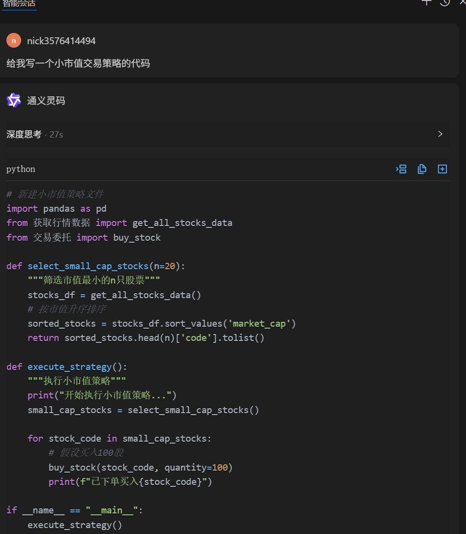Screen dimensions: 466x534
Task: Click the orange avatar of nick3576414494
Action: coord(13,40)
